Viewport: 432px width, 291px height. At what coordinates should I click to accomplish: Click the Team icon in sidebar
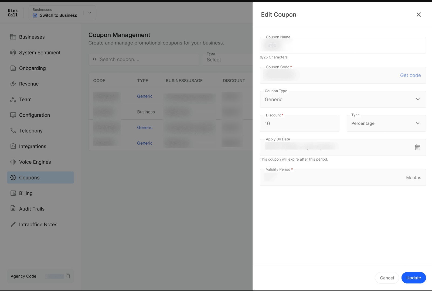(13, 99)
